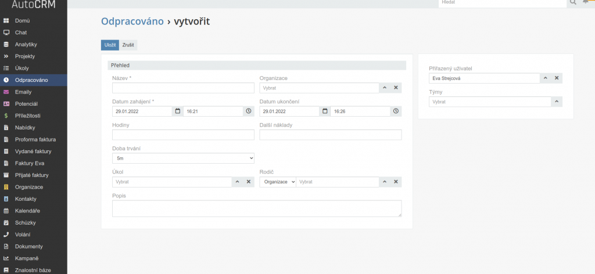Click into the Hodiny input field
The height and width of the screenshot is (274, 595).
tap(183, 135)
